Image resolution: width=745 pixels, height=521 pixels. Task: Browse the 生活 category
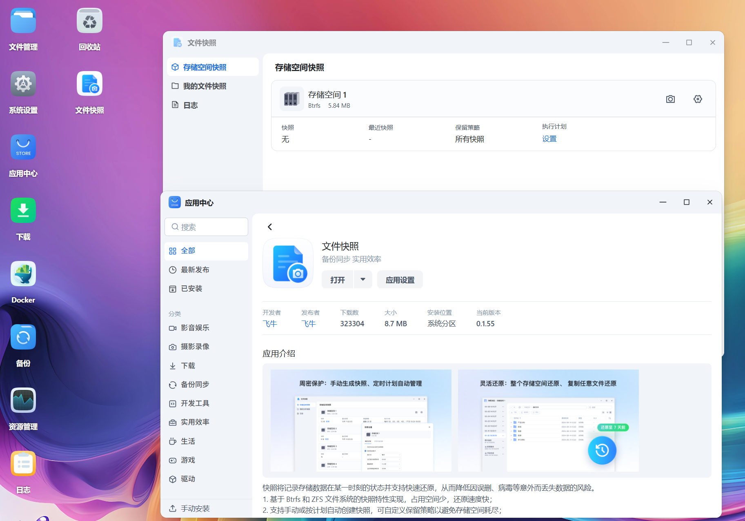(206, 441)
